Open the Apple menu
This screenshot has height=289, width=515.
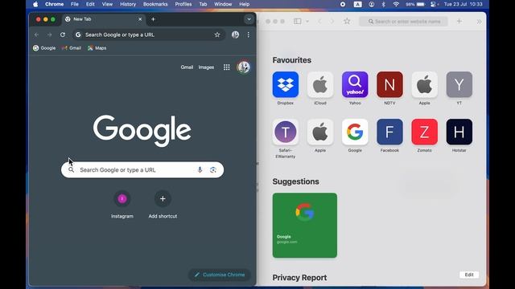click(35, 4)
